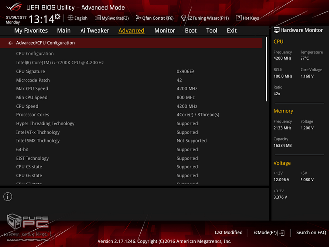Click the Version 2.17.1246 copyright line
Image resolution: width=329 pixels, height=247 pixels.
[164, 241]
